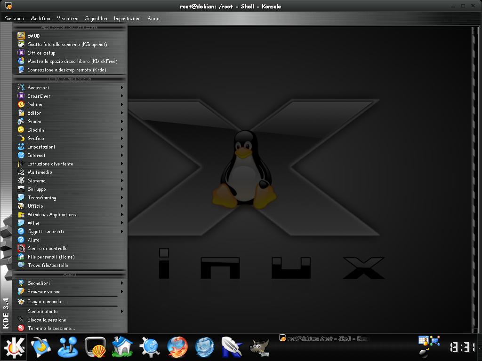The width and height of the screenshot is (482, 361).
Task: Click the zMUD icon in recent apps
Action: click(x=21, y=36)
